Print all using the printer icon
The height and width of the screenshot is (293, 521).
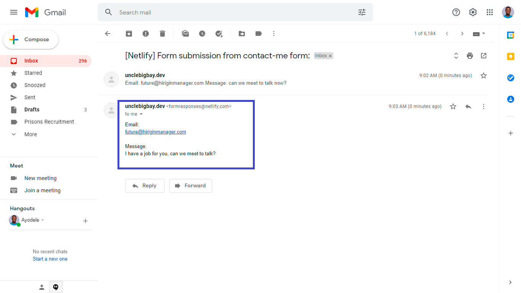pyautogui.click(x=470, y=56)
